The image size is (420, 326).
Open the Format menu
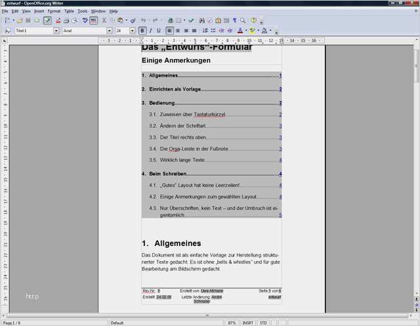tap(54, 11)
